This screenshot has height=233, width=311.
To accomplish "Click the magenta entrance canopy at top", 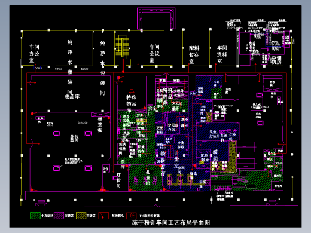I will pos(156,19).
